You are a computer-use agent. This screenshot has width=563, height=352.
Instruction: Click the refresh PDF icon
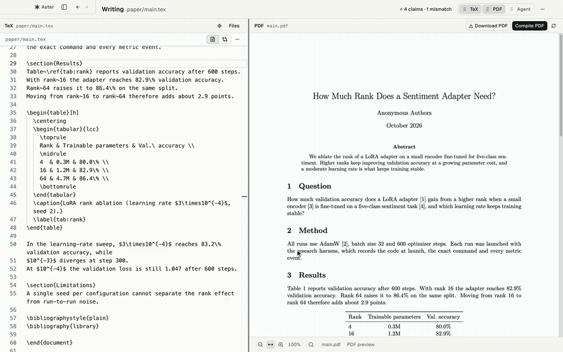[554, 26]
